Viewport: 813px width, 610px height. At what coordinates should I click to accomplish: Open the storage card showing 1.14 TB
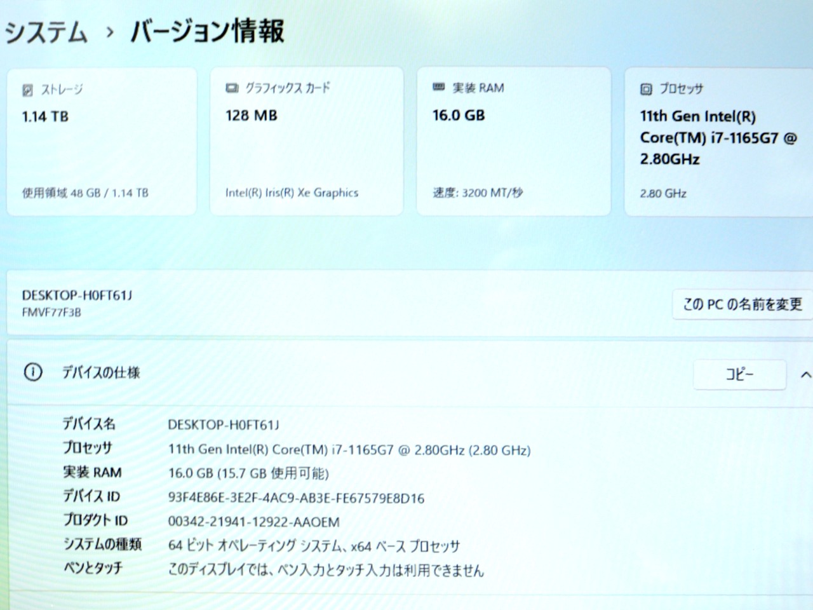(102, 141)
